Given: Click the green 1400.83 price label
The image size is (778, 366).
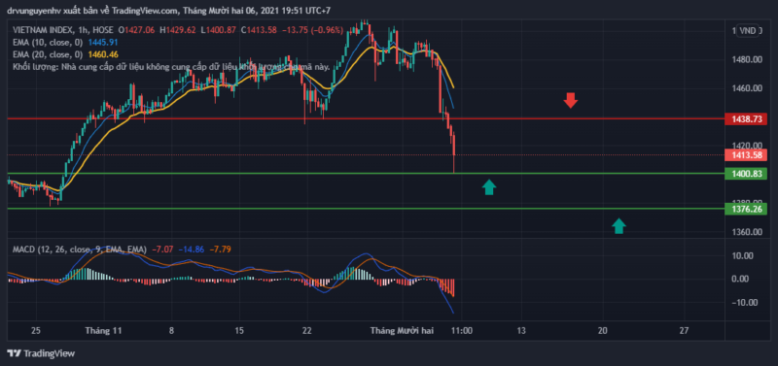Looking at the screenshot, I should (746, 174).
